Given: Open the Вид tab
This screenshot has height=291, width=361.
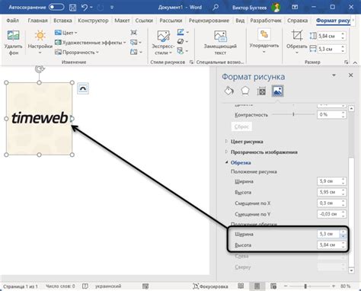Looking at the screenshot, I should pos(240,21).
